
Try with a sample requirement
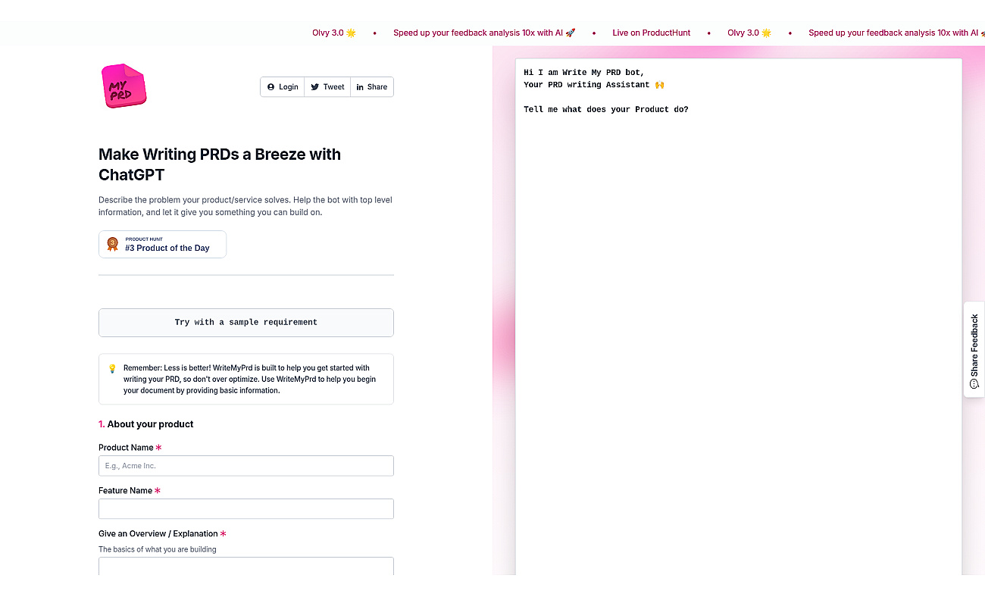coord(246,322)
